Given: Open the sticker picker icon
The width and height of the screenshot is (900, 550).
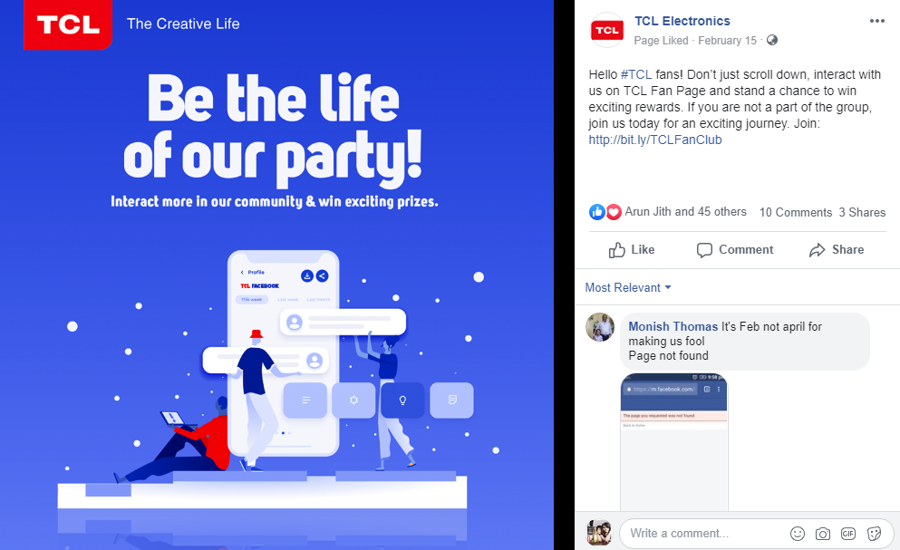Looking at the screenshot, I should coord(874,534).
